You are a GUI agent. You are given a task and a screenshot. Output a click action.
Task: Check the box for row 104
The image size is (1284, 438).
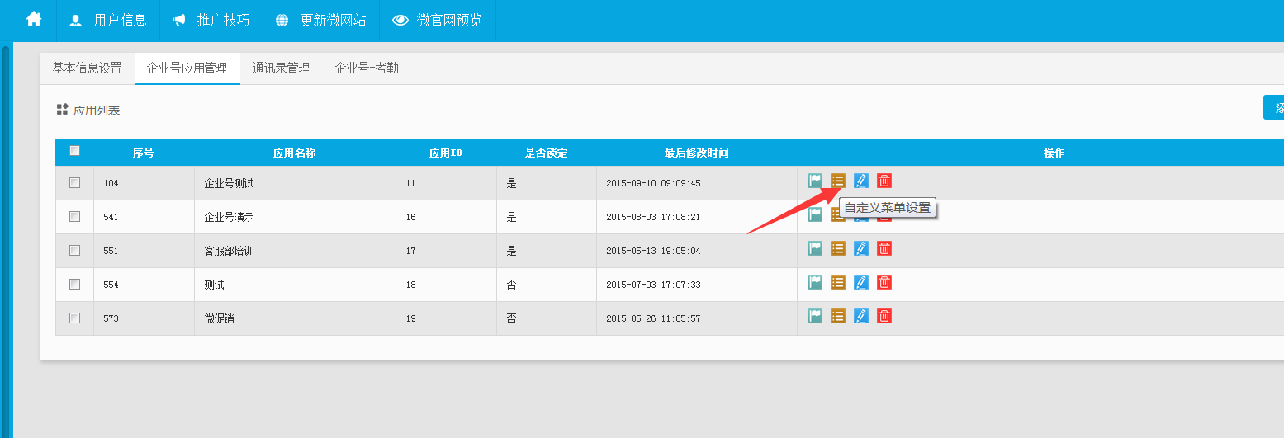tap(74, 182)
